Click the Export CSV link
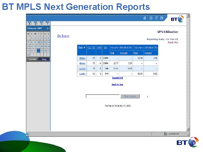Viewport: 203px width, 152px height. coord(118,78)
